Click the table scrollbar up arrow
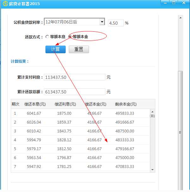 click(x=152, y=112)
